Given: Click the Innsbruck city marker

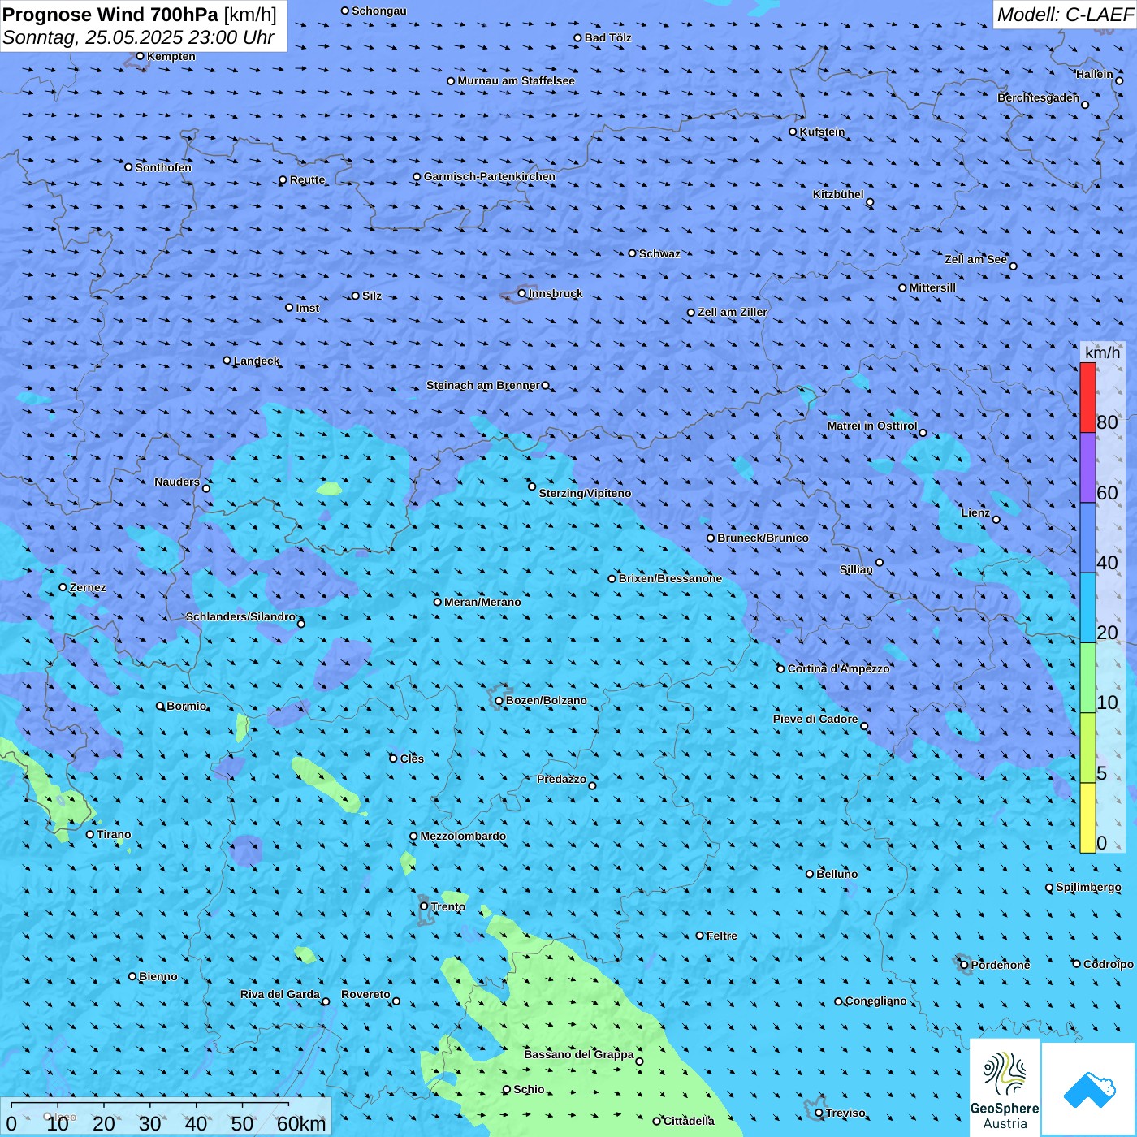Looking at the screenshot, I should click(522, 293).
